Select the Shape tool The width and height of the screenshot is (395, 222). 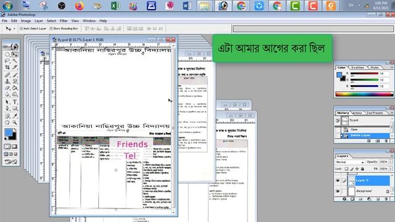(15, 109)
